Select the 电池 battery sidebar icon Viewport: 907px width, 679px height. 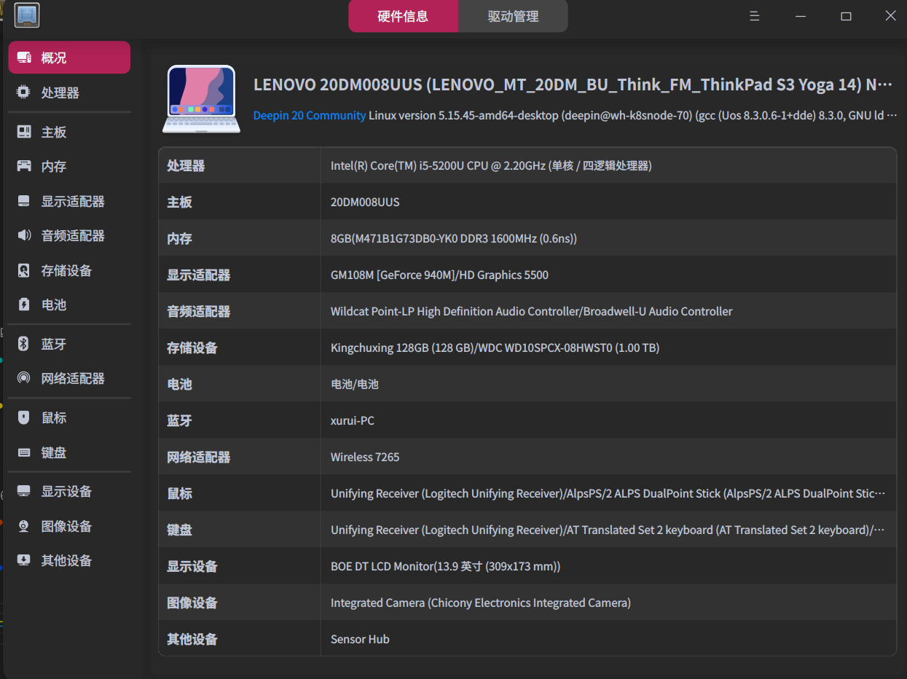24,305
